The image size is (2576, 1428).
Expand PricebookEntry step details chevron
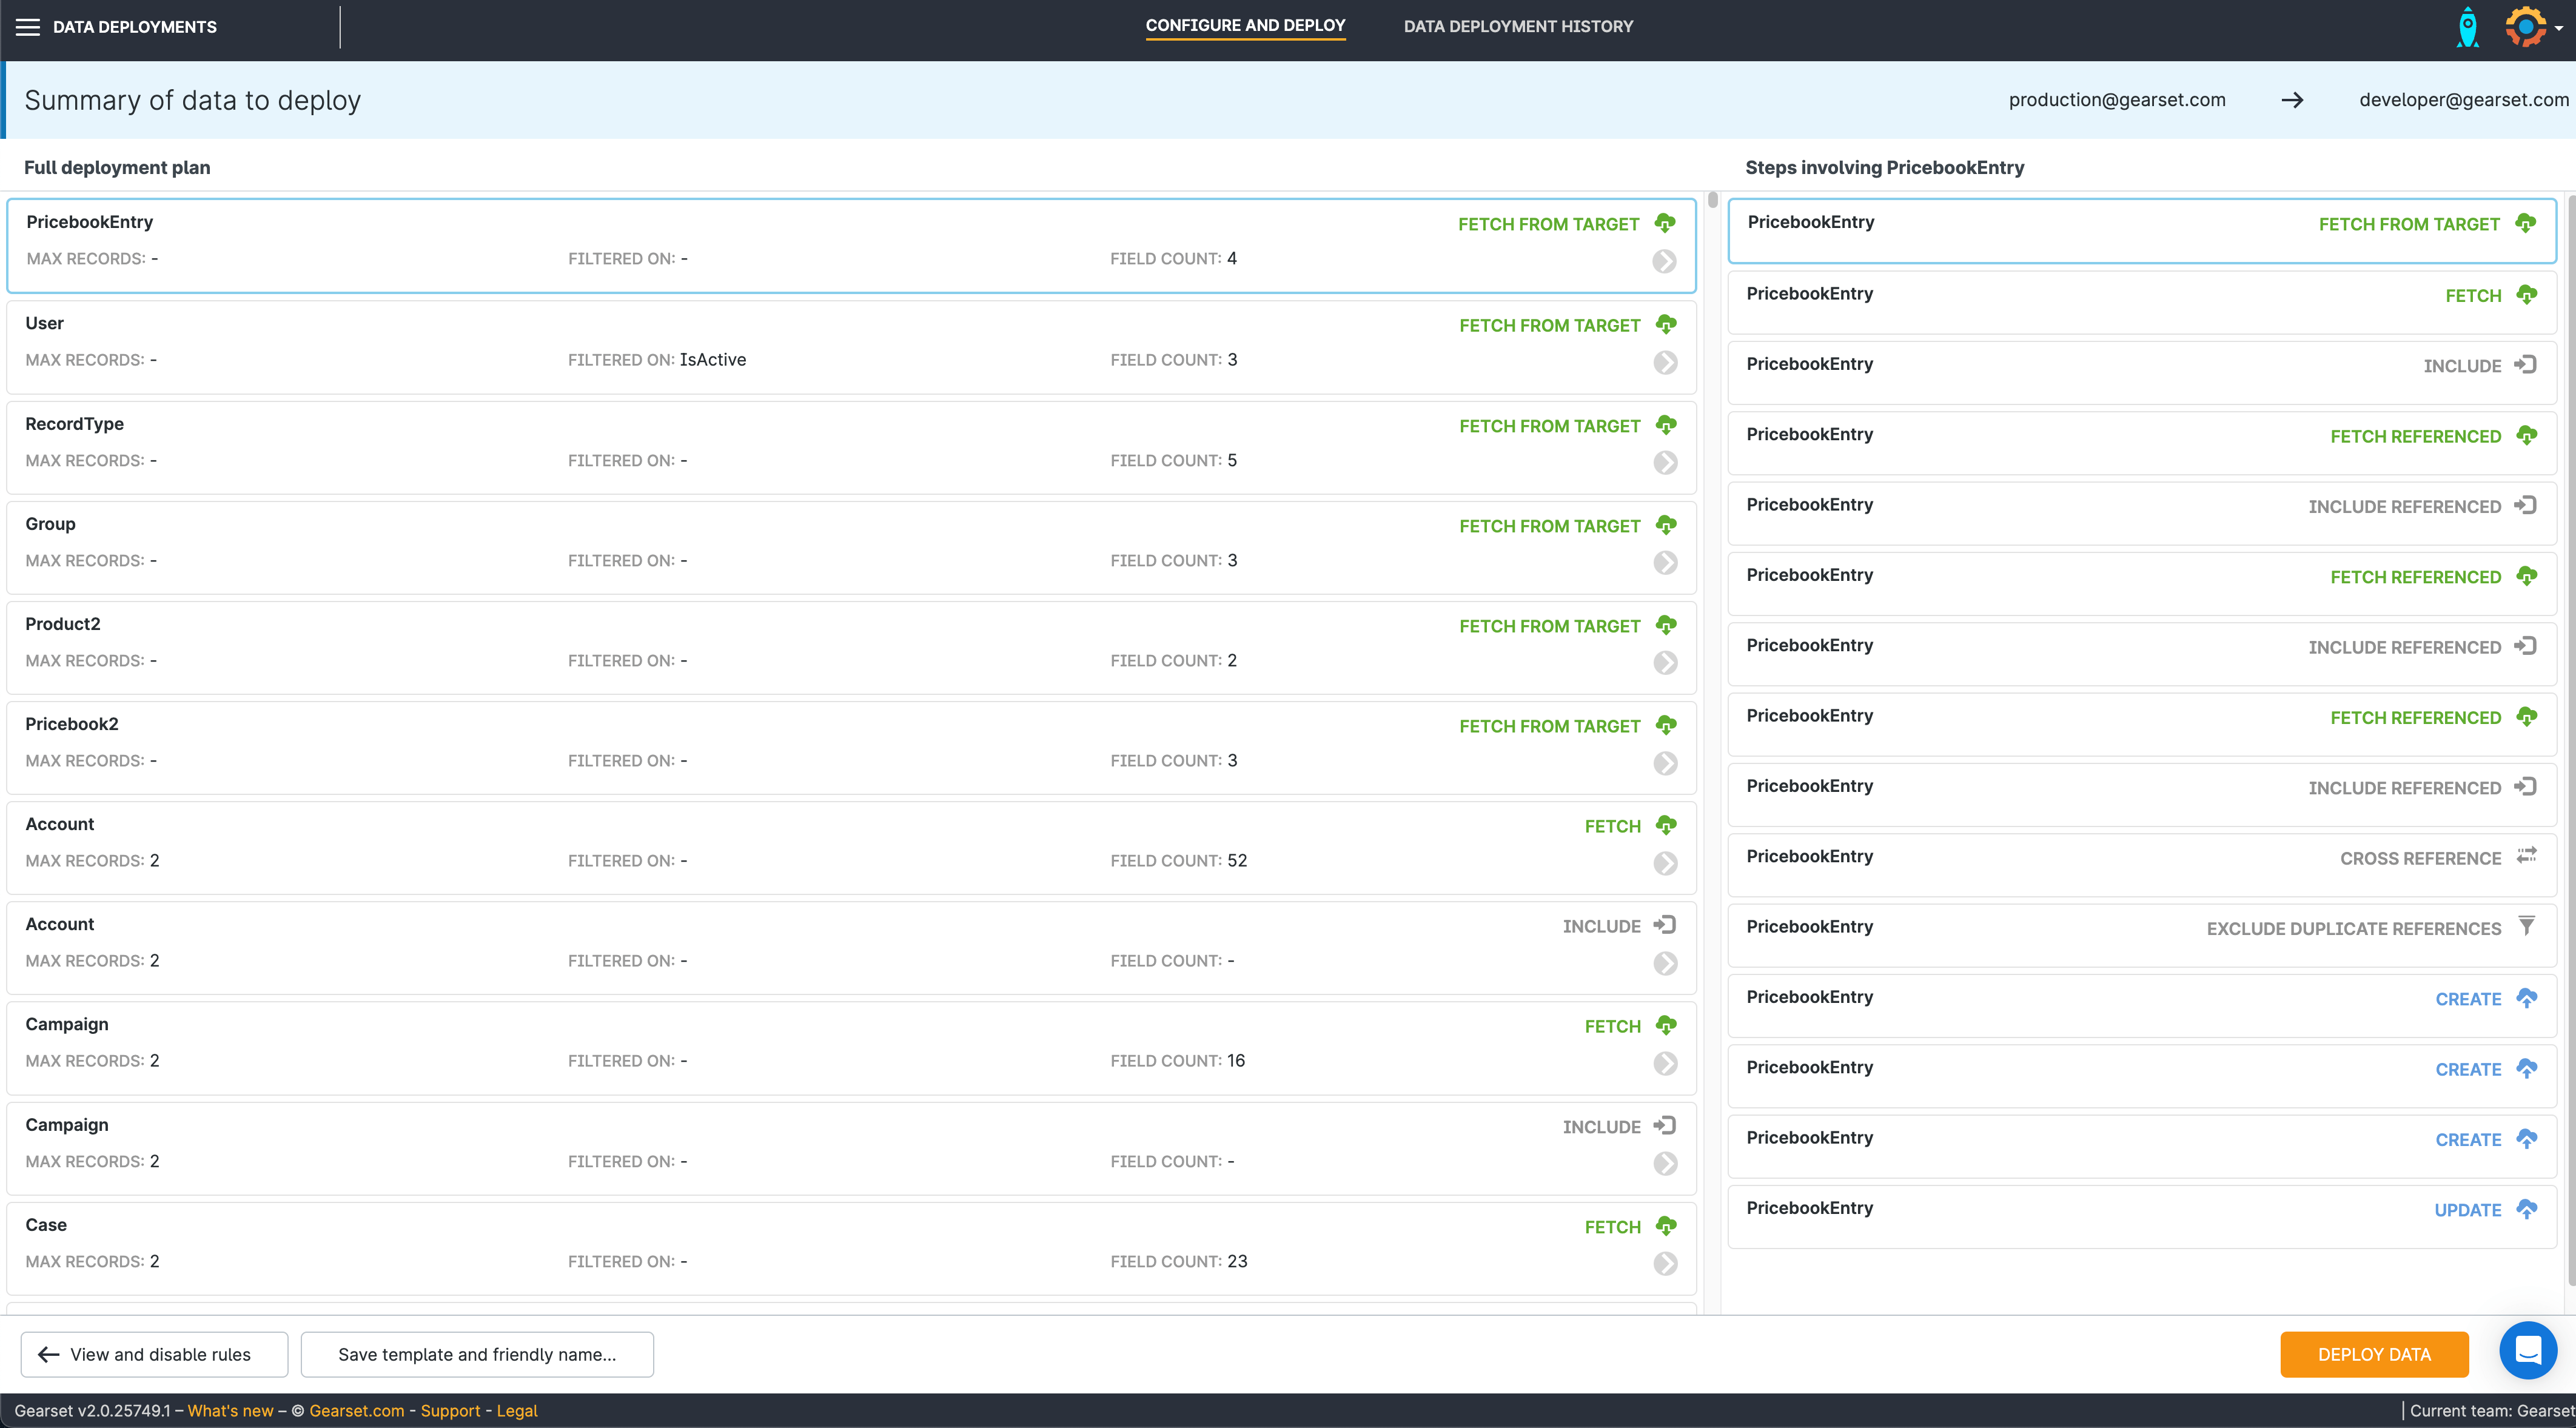[1664, 261]
